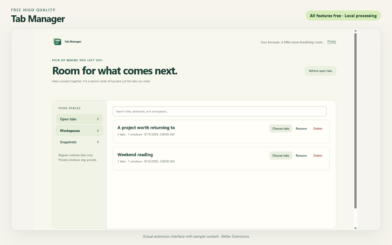This screenshot has width=392, height=245.
Task: Click the 'Keep a project together' description line
Action: [101, 81]
